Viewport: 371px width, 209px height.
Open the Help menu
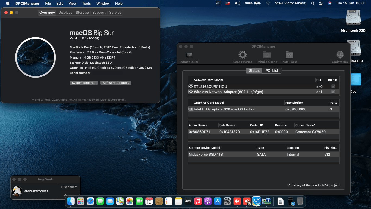(x=119, y=3)
